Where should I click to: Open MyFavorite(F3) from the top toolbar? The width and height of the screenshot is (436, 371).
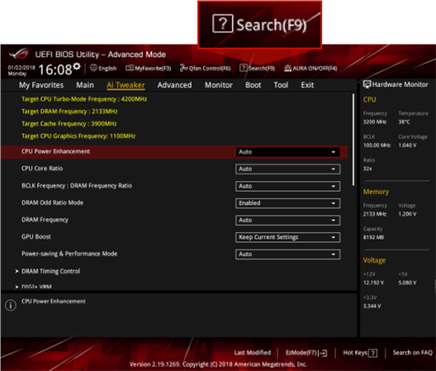coord(148,69)
